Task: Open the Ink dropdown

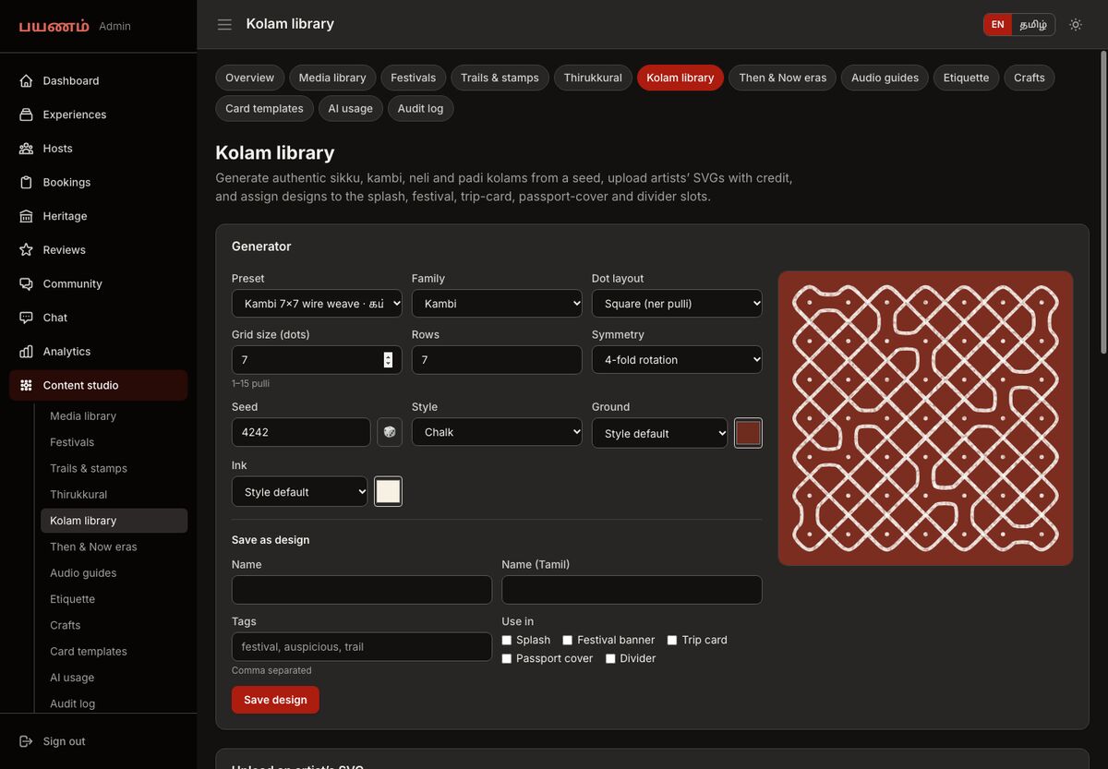Action: point(299,492)
